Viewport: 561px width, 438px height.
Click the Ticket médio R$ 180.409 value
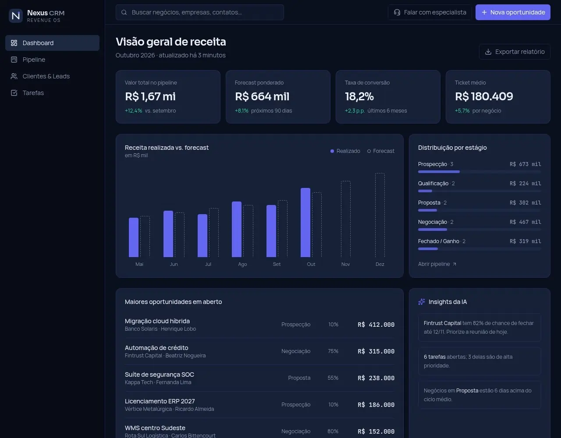tap(484, 96)
